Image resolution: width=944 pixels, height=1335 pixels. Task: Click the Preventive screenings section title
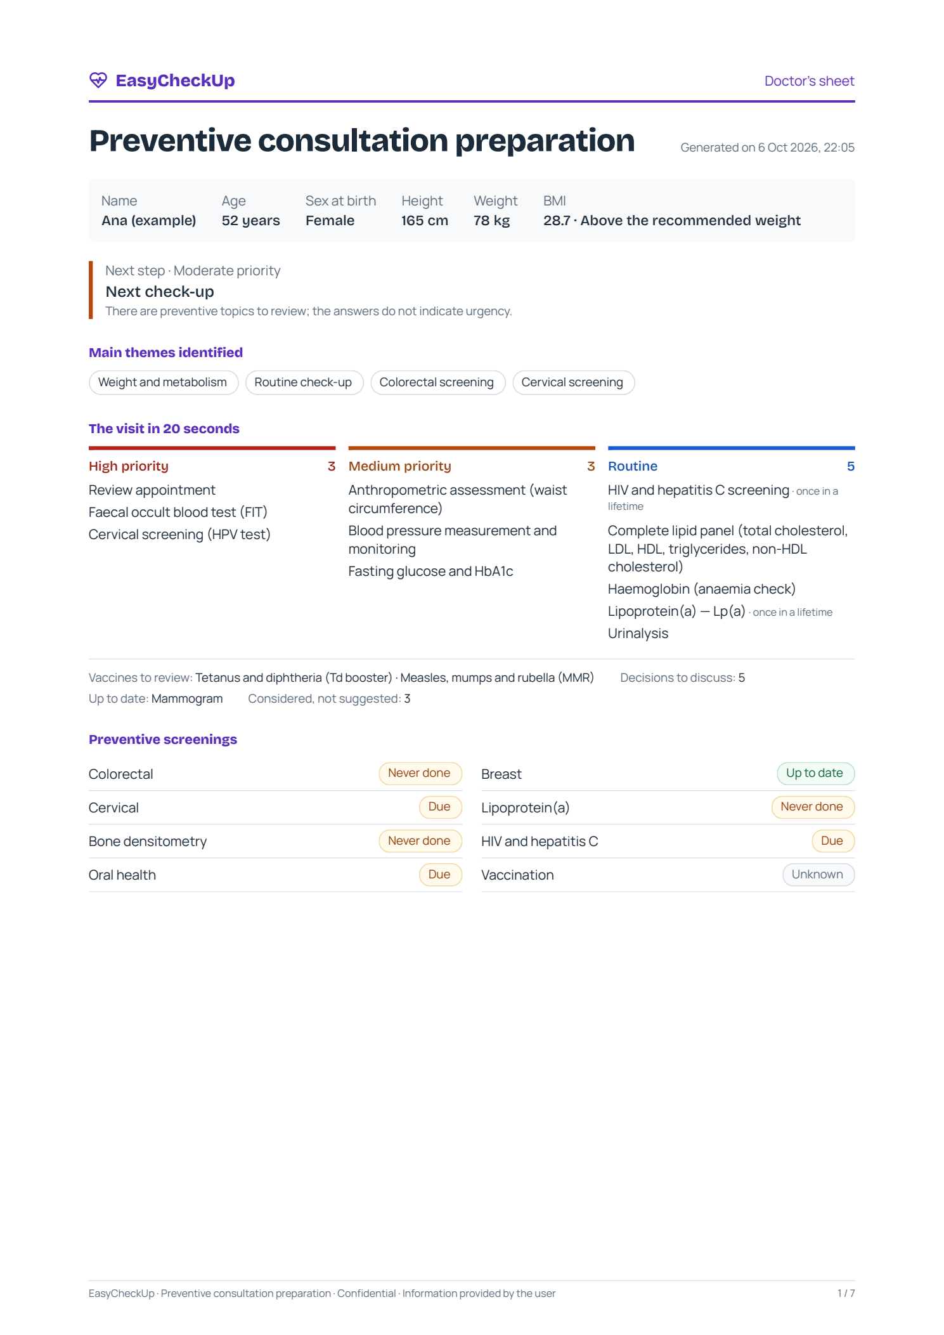163,739
